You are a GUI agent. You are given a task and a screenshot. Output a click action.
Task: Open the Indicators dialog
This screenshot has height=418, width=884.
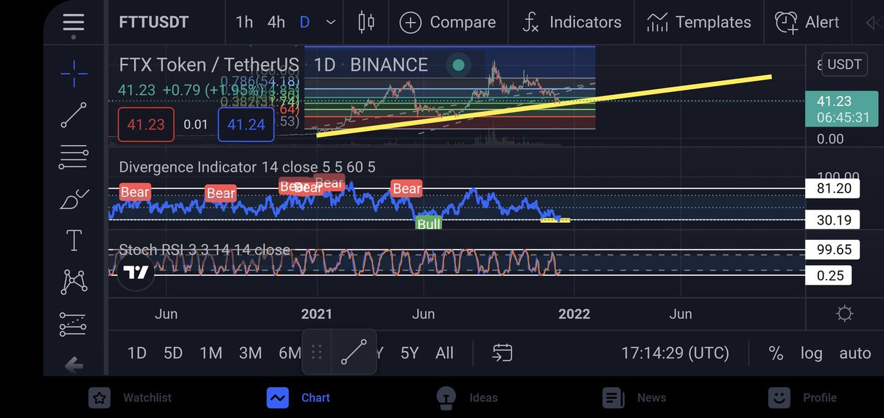(571, 22)
